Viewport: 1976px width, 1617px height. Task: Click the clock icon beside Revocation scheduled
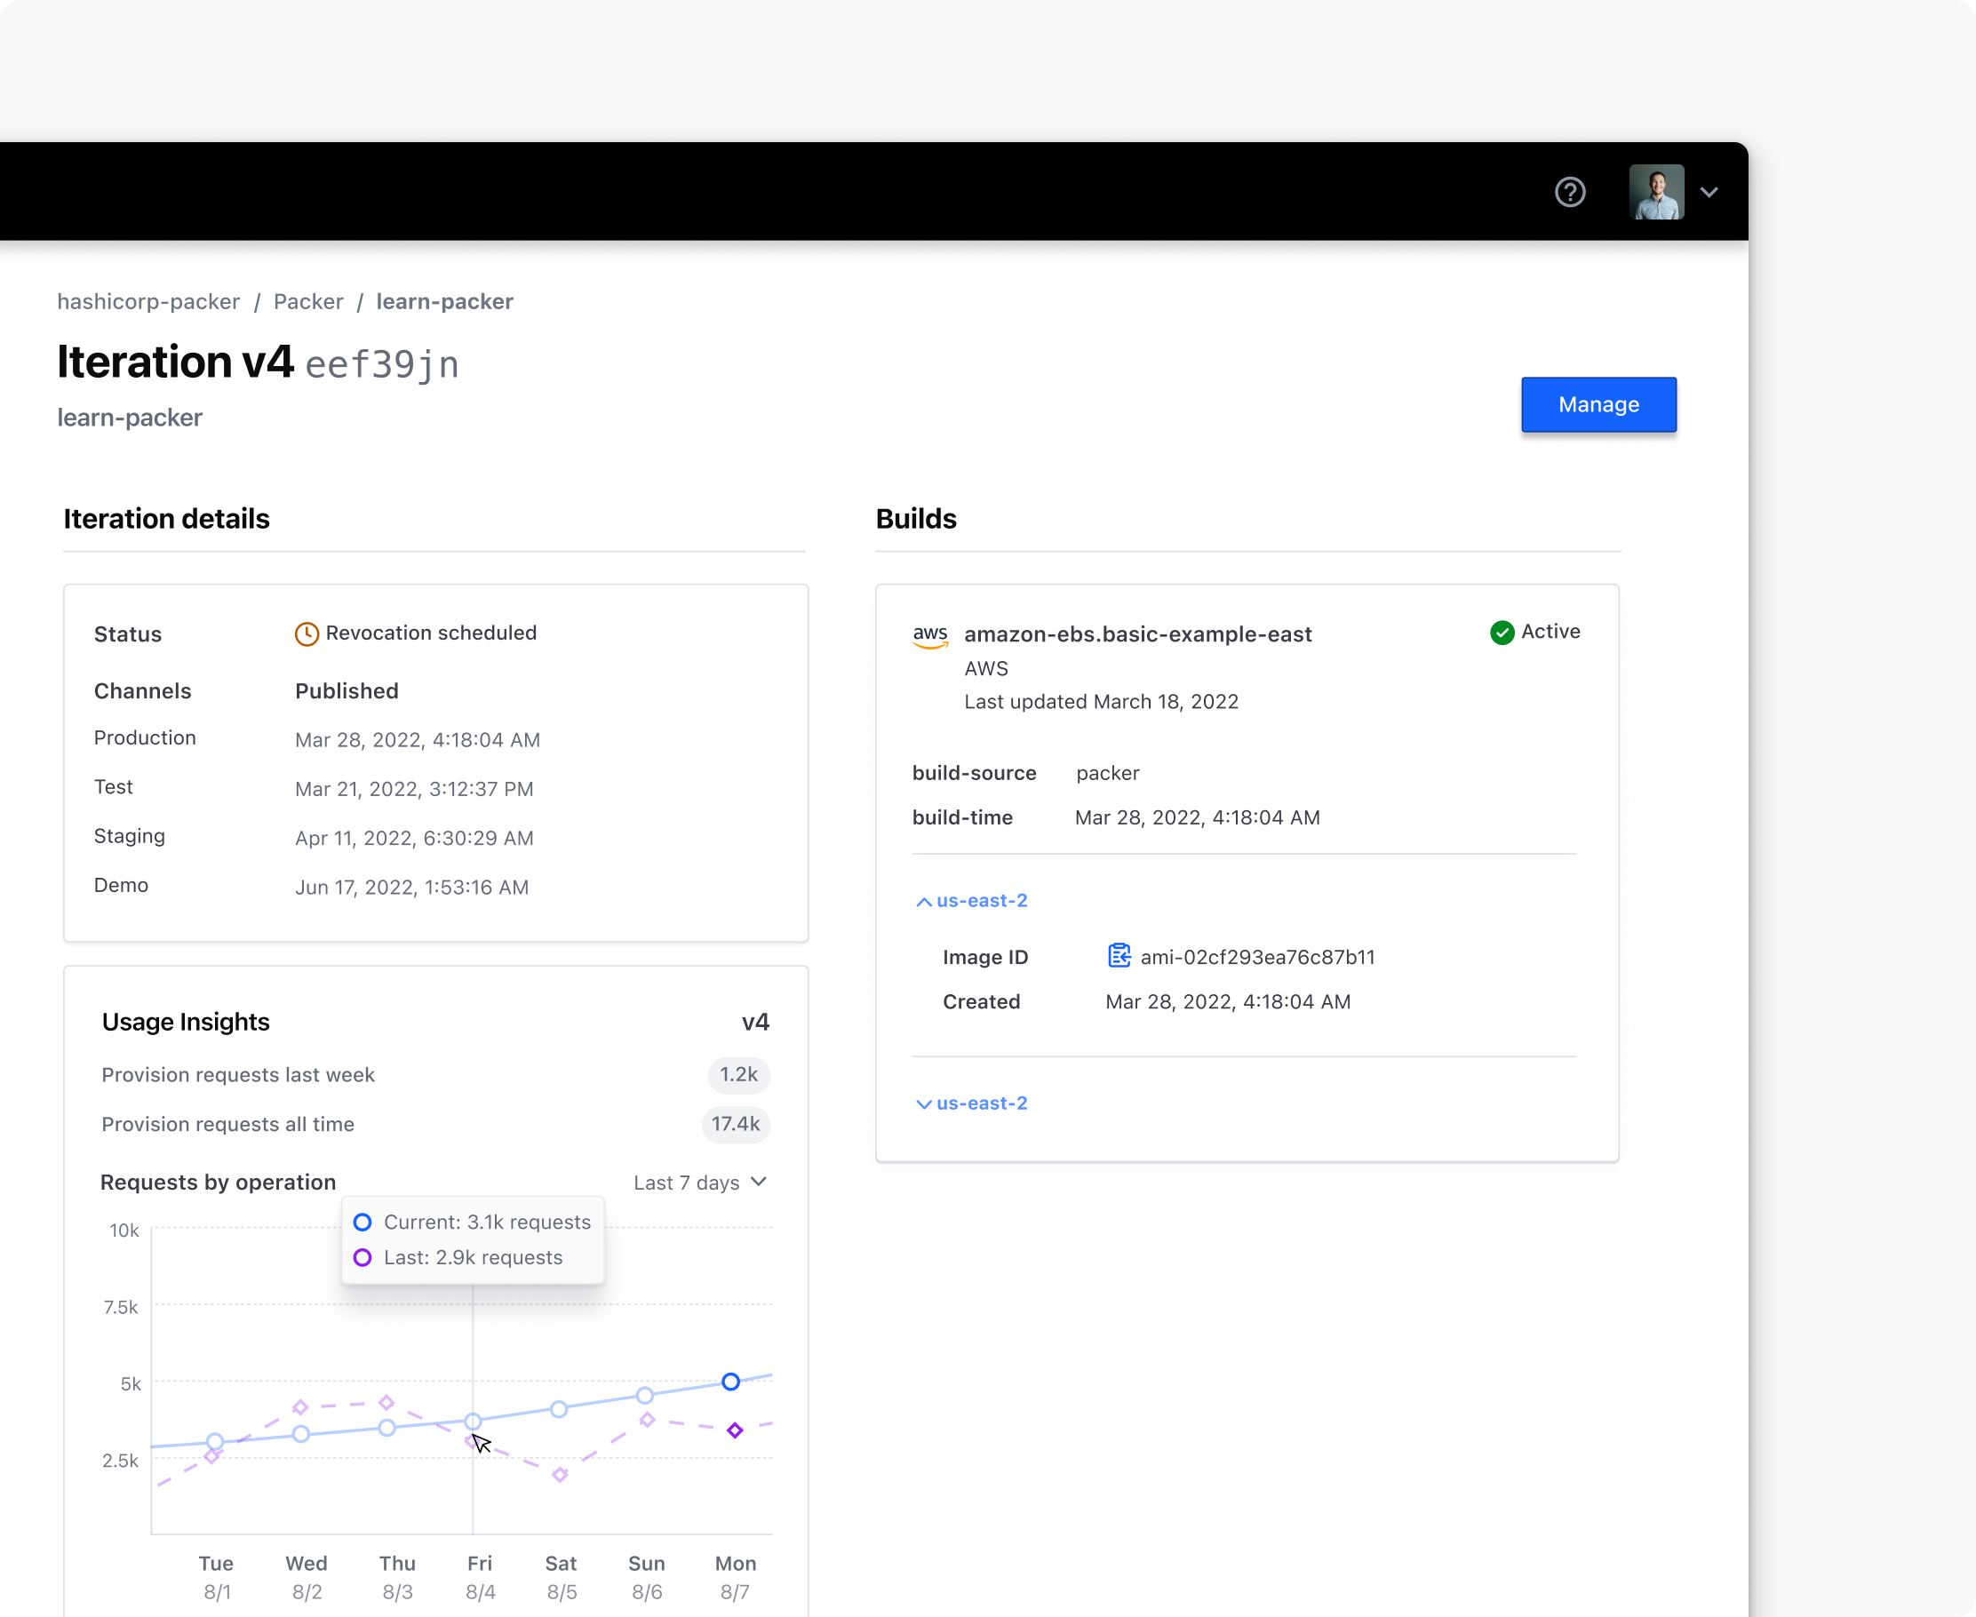point(306,633)
